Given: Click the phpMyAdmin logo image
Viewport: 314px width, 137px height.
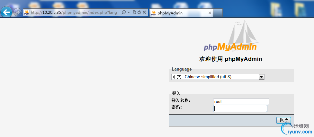Looking at the screenshot, I should pos(231,36).
